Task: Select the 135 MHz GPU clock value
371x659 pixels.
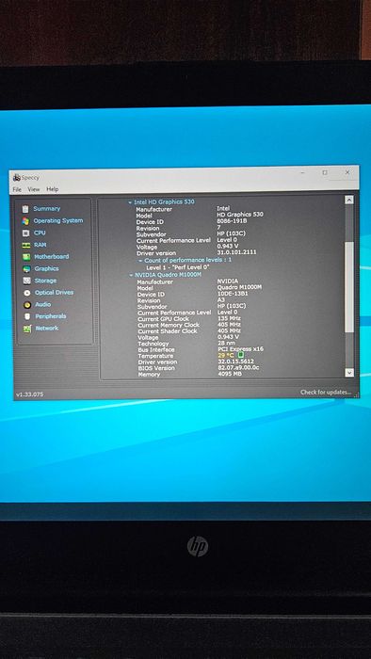Action: (230, 318)
